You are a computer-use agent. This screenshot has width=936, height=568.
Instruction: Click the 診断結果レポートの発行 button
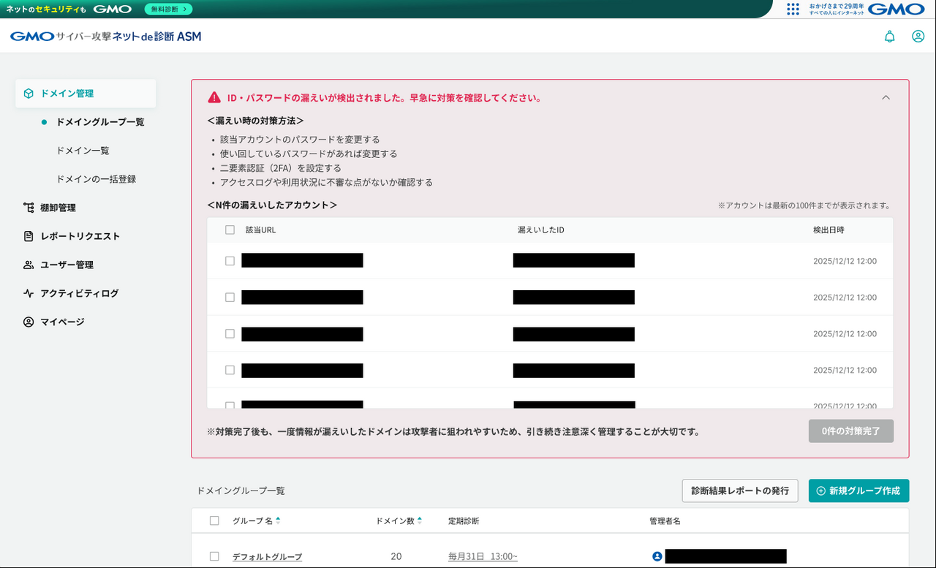point(739,491)
